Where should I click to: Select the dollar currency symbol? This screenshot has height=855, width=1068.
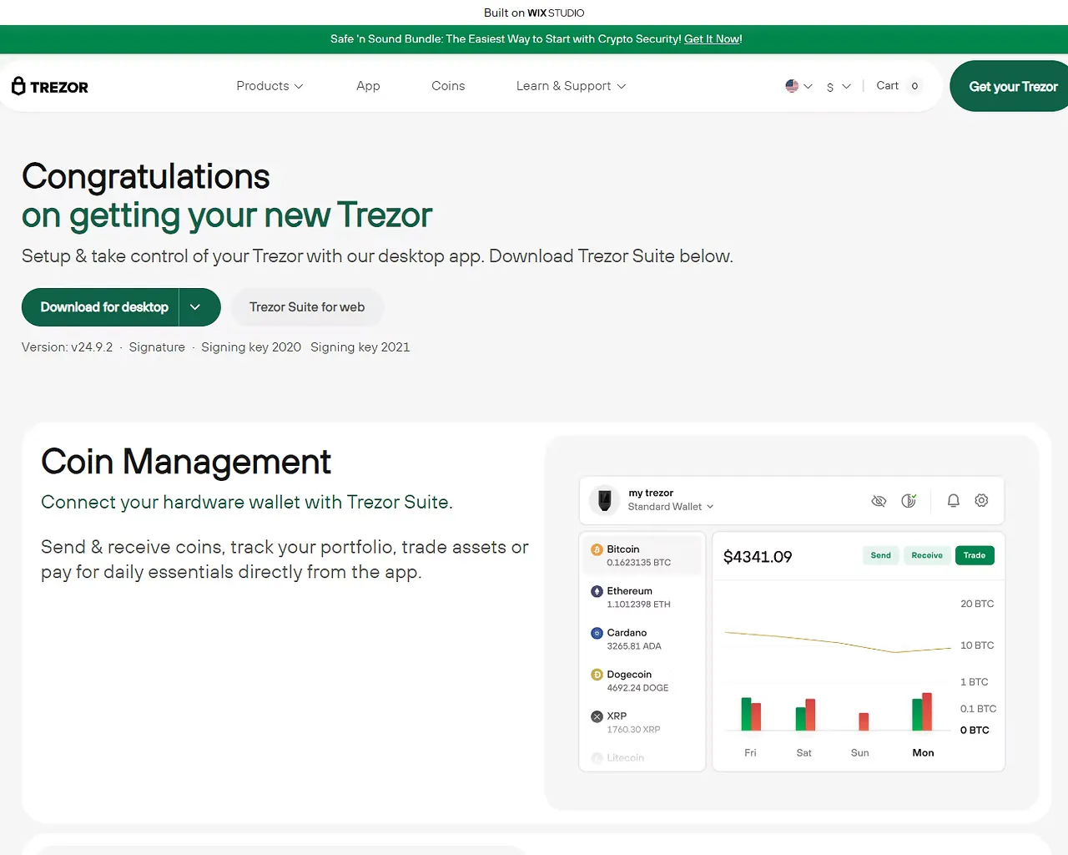coord(830,87)
